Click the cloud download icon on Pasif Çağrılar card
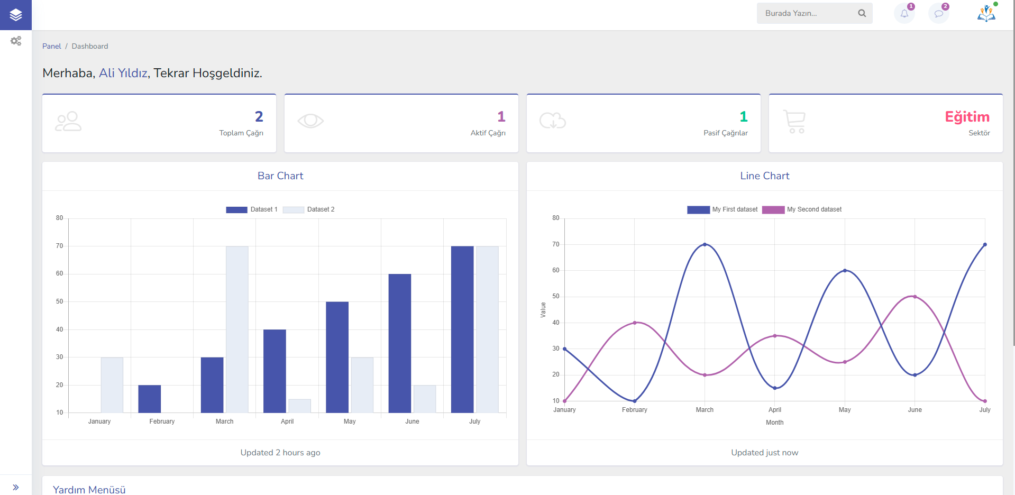This screenshot has width=1015, height=495. coord(553,121)
